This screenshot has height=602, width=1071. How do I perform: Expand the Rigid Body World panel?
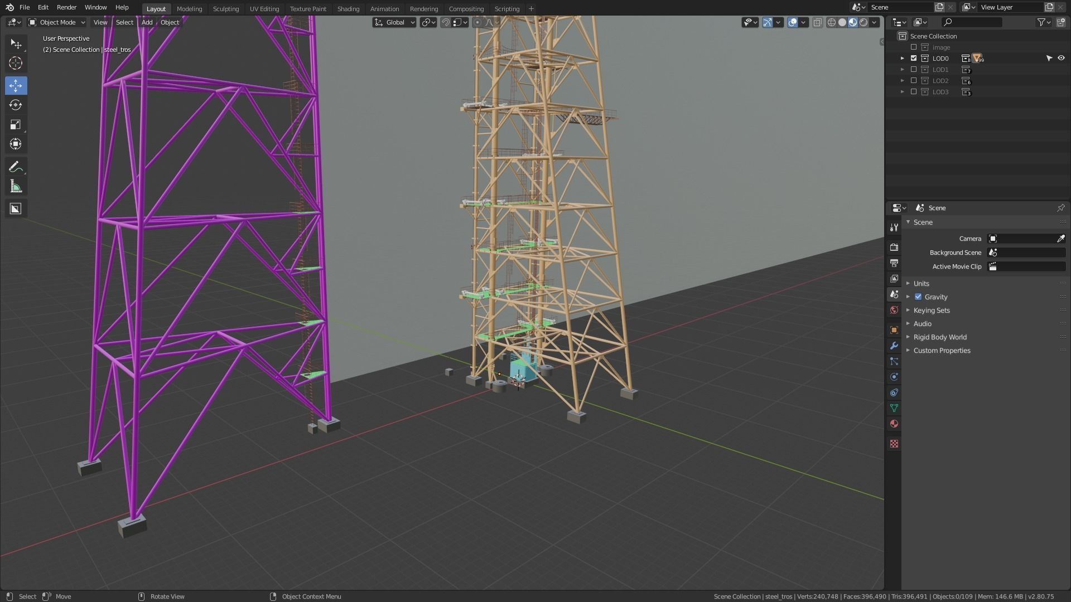[940, 337]
